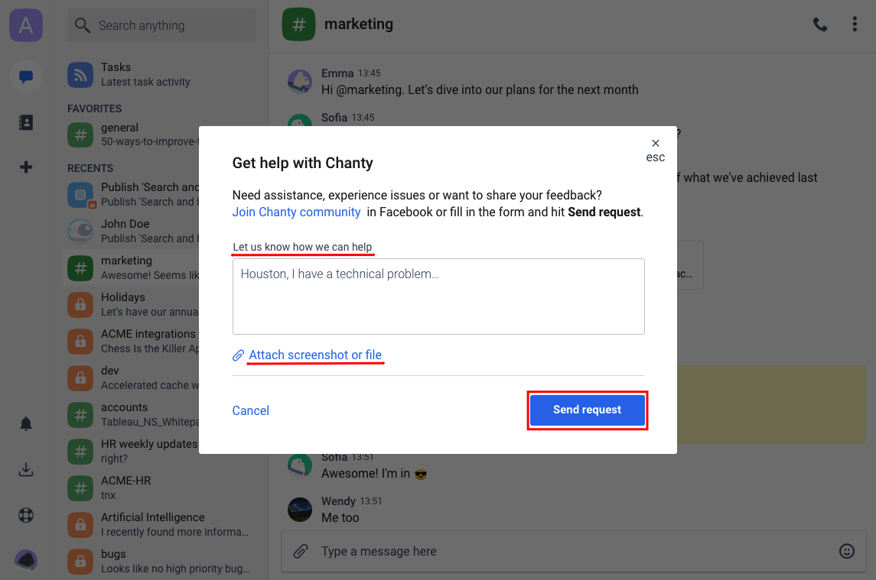Click Attach screenshot or file link
Viewport: 876px width, 580px height.
(x=314, y=355)
